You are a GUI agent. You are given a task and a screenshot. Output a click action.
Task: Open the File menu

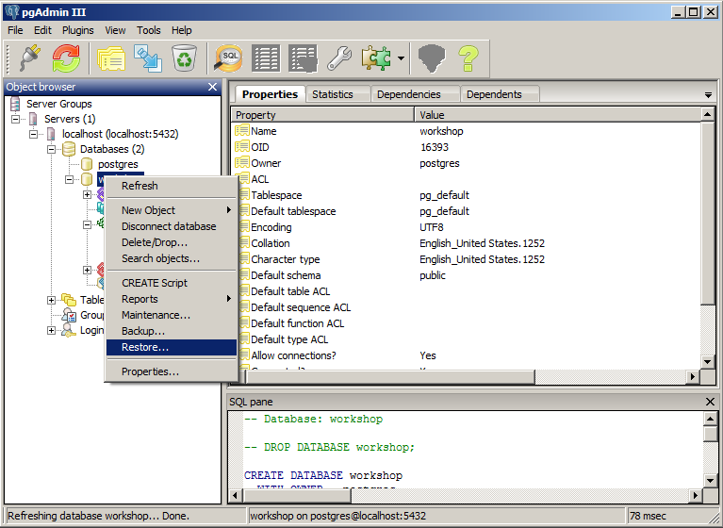(15, 30)
